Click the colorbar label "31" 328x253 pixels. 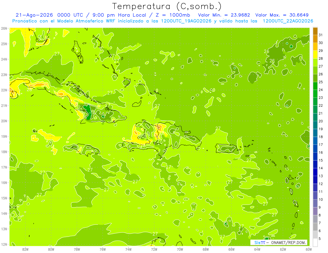coord(321,35)
